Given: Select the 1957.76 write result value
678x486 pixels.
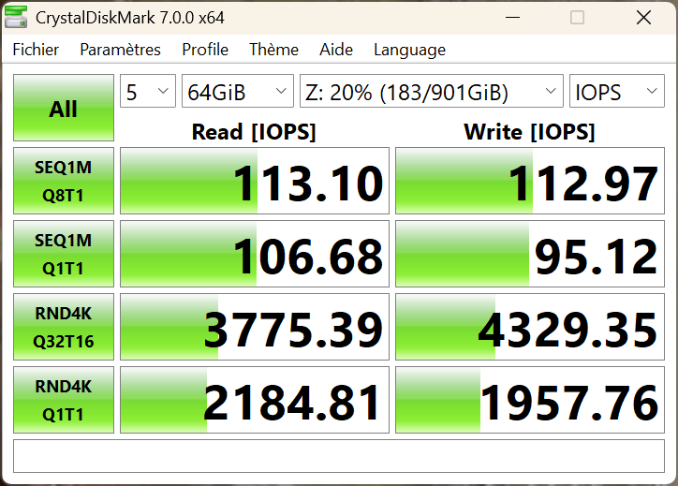Looking at the screenshot, I should pos(530,402).
